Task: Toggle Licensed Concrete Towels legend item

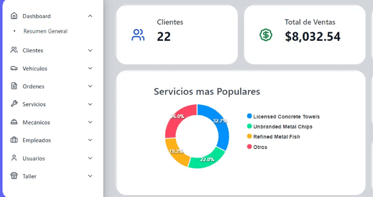Action: click(283, 116)
